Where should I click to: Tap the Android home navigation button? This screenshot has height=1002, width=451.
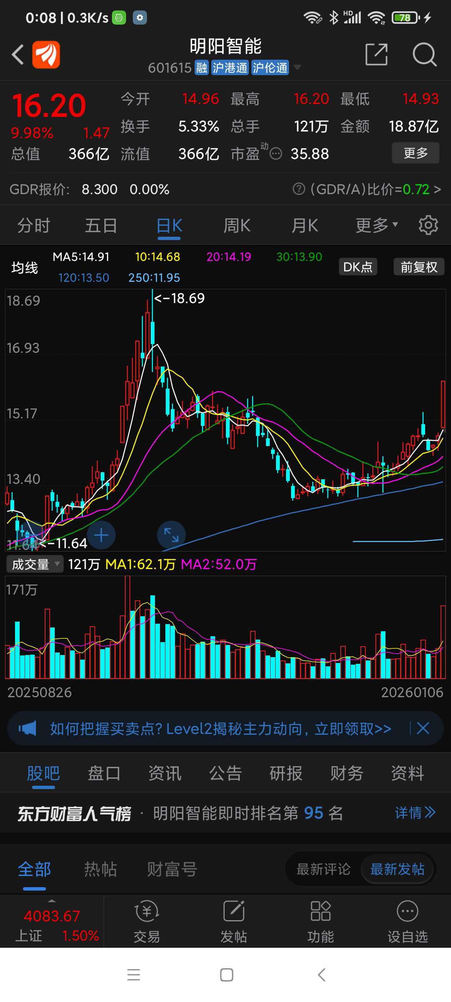[x=226, y=975]
